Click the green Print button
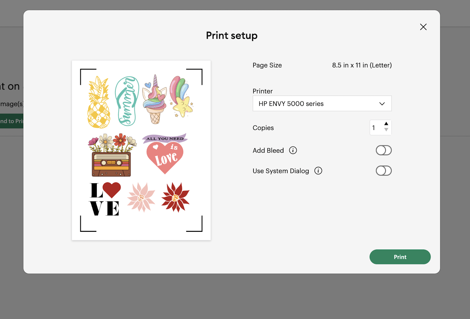The width and height of the screenshot is (470, 319). tap(400, 257)
